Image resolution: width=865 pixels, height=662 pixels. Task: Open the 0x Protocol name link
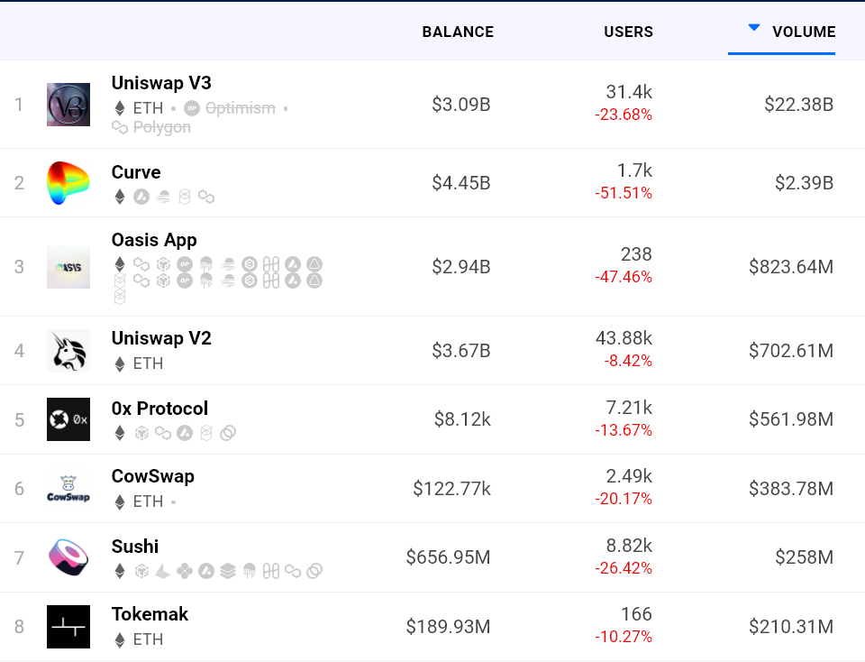pos(159,409)
